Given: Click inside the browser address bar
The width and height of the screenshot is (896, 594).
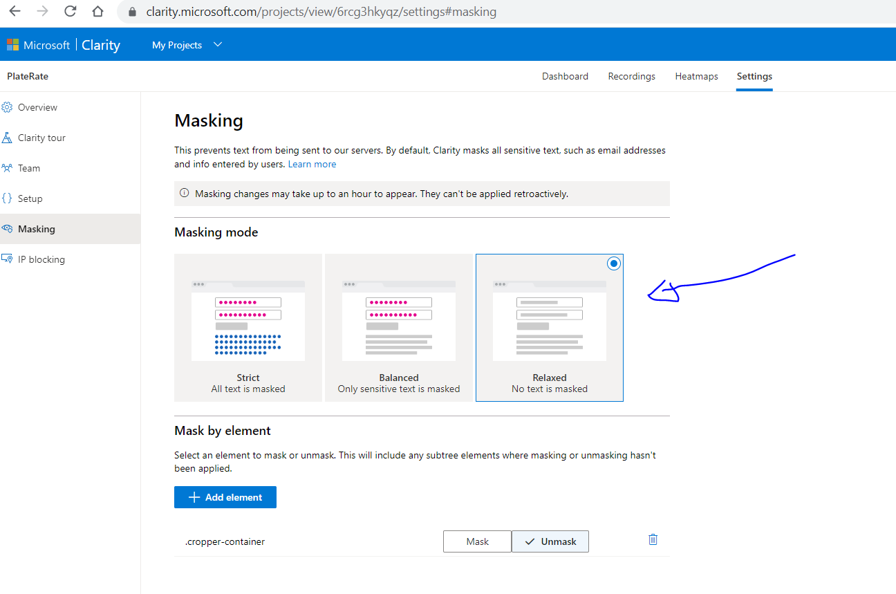Looking at the screenshot, I should pyautogui.click(x=311, y=11).
